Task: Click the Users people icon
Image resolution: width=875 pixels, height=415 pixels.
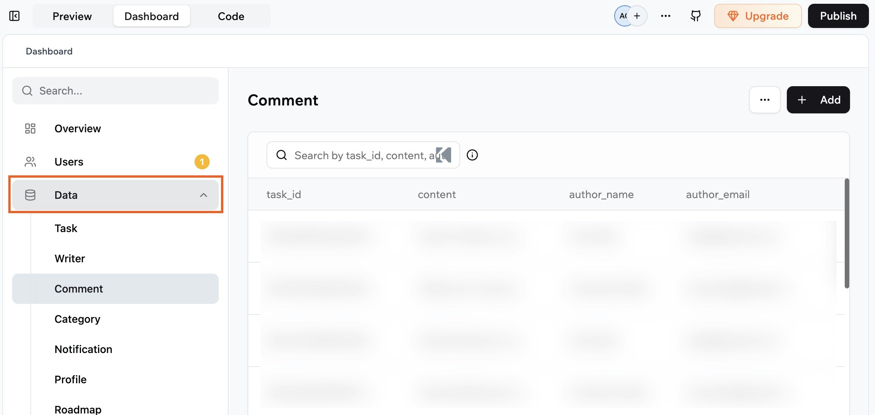Action: coord(30,162)
